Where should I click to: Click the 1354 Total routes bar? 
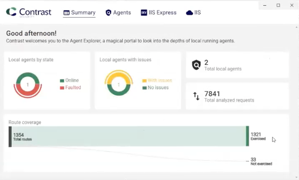tap(125, 136)
